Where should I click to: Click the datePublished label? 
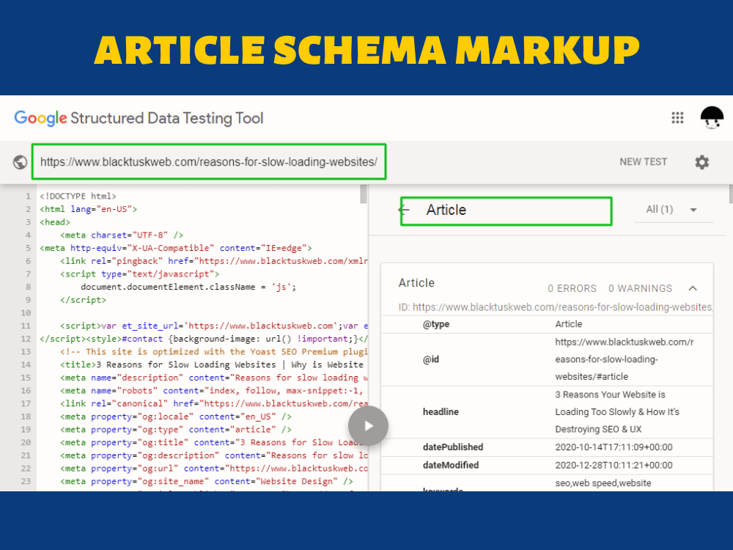tap(453, 447)
